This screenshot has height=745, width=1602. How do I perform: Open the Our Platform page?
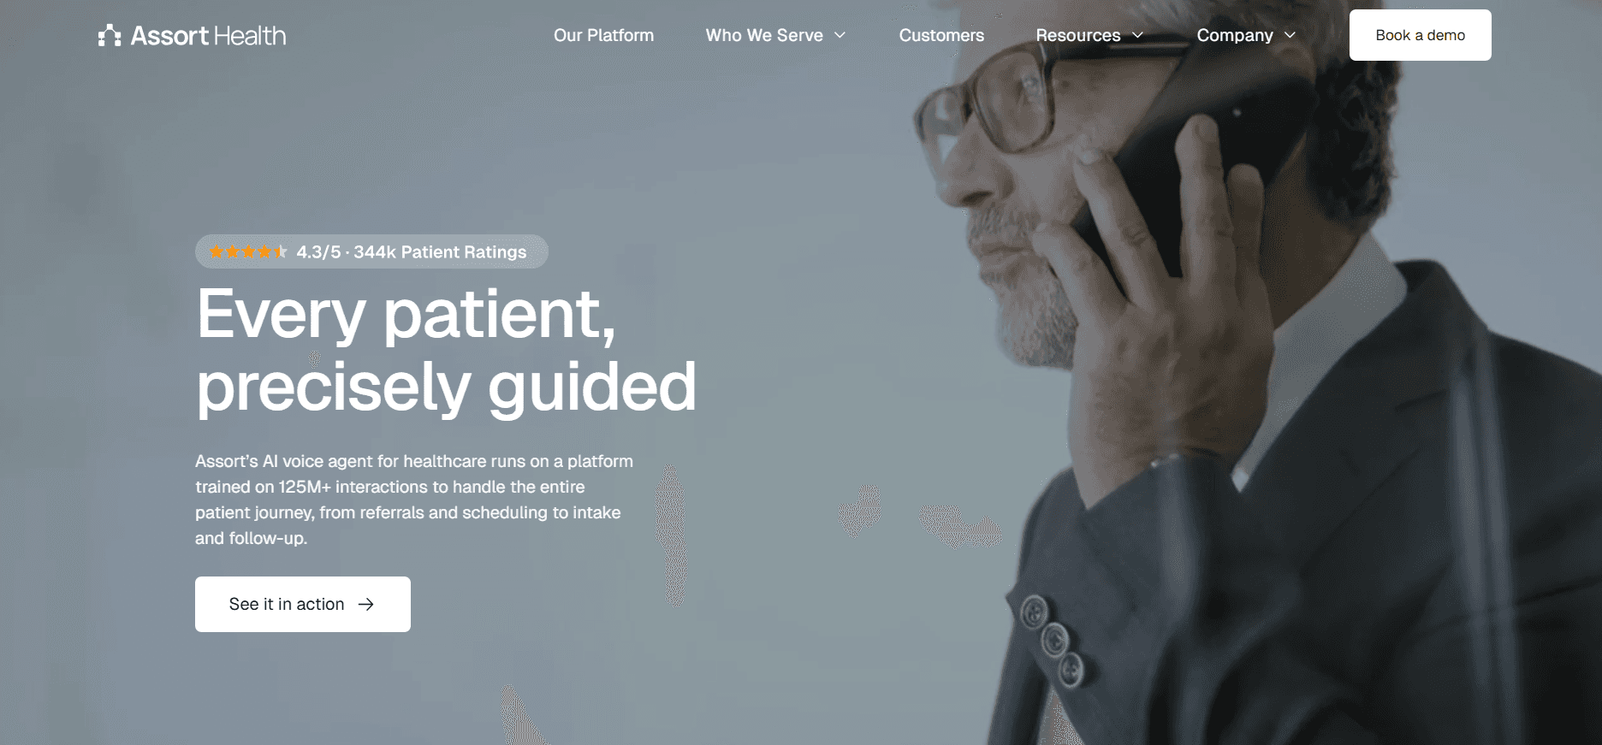click(x=603, y=35)
